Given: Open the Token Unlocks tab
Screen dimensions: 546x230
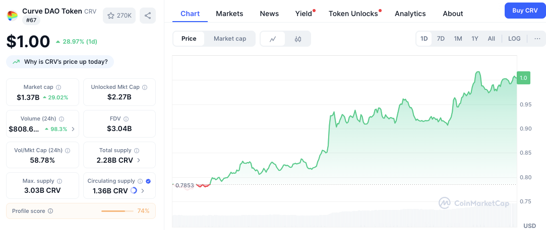Looking at the screenshot, I should click(x=353, y=14).
